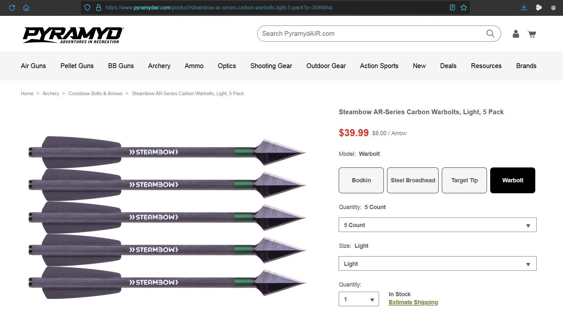This screenshot has width=563, height=312.
Task: Click the Estimate Shipping link
Action: (x=413, y=302)
